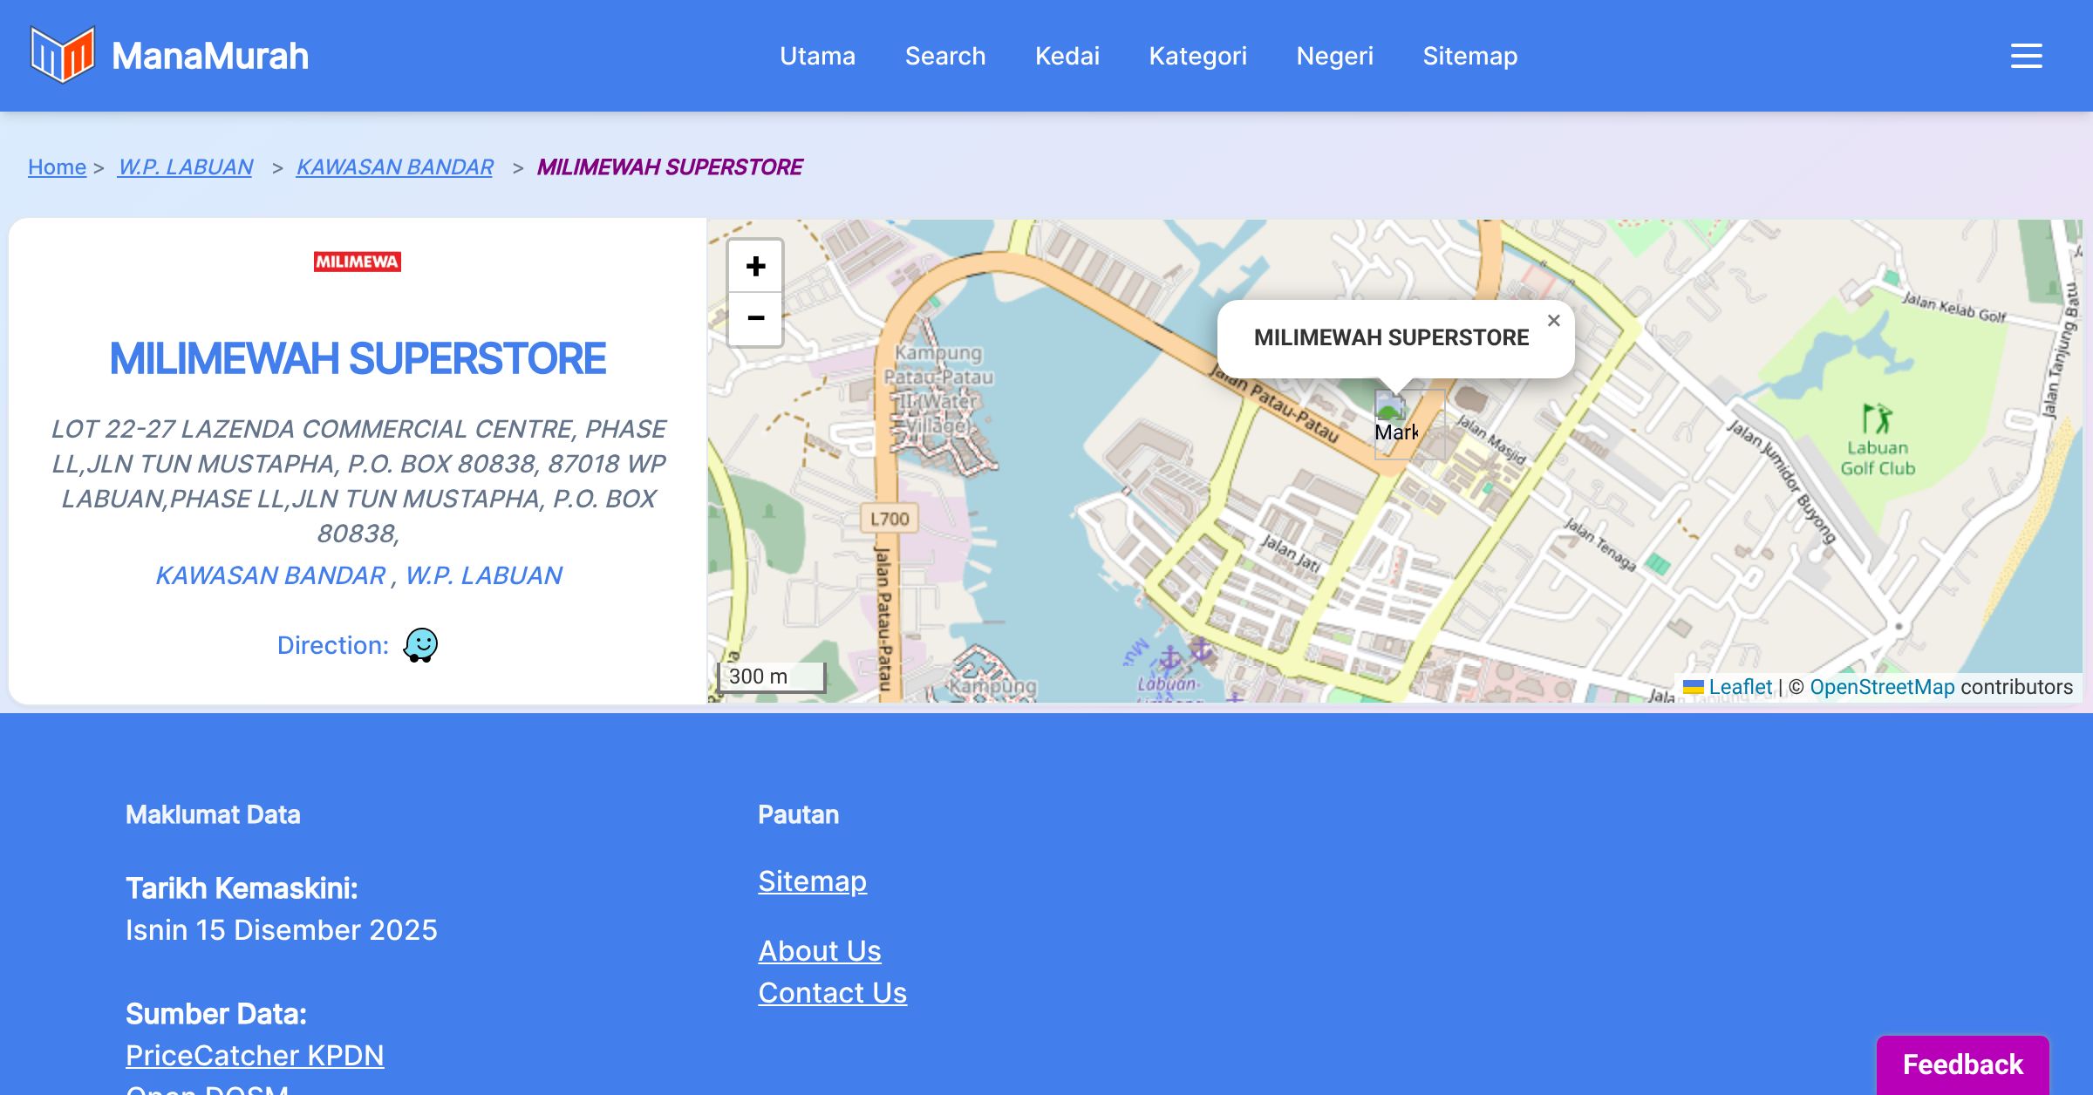The height and width of the screenshot is (1095, 2093).
Task: Zoom in on the map
Action: click(755, 266)
